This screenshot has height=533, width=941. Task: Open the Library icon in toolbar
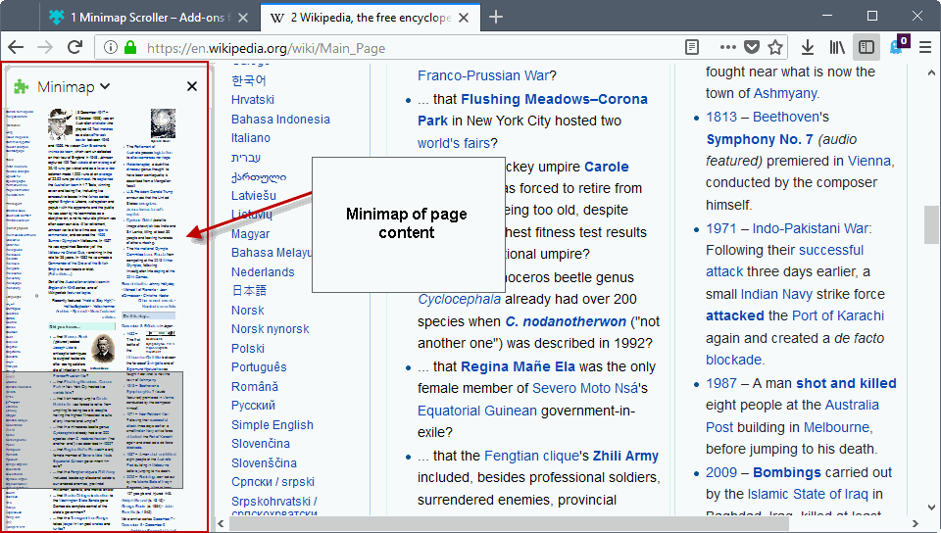point(837,47)
